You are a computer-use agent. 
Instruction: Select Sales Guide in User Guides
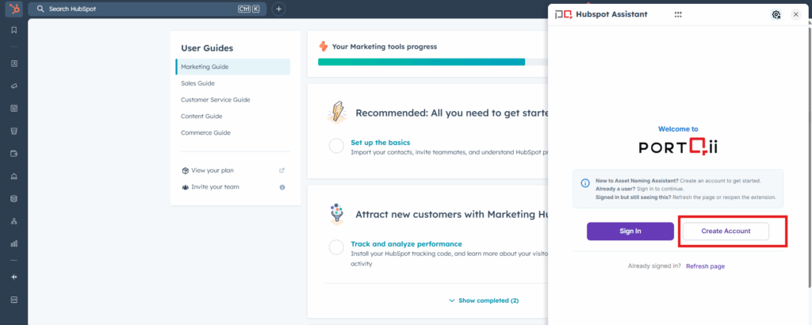(x=197, y=83)
